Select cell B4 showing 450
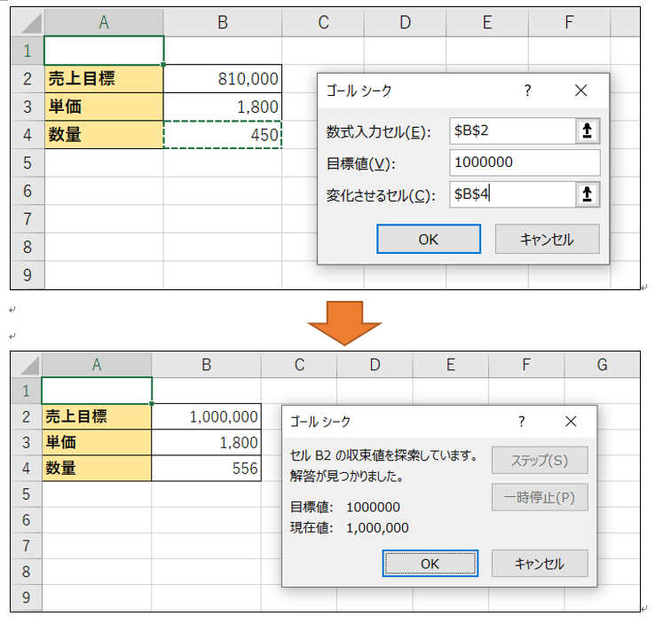Viewport: 655px width, 624px height. click(x=223, y=135)
